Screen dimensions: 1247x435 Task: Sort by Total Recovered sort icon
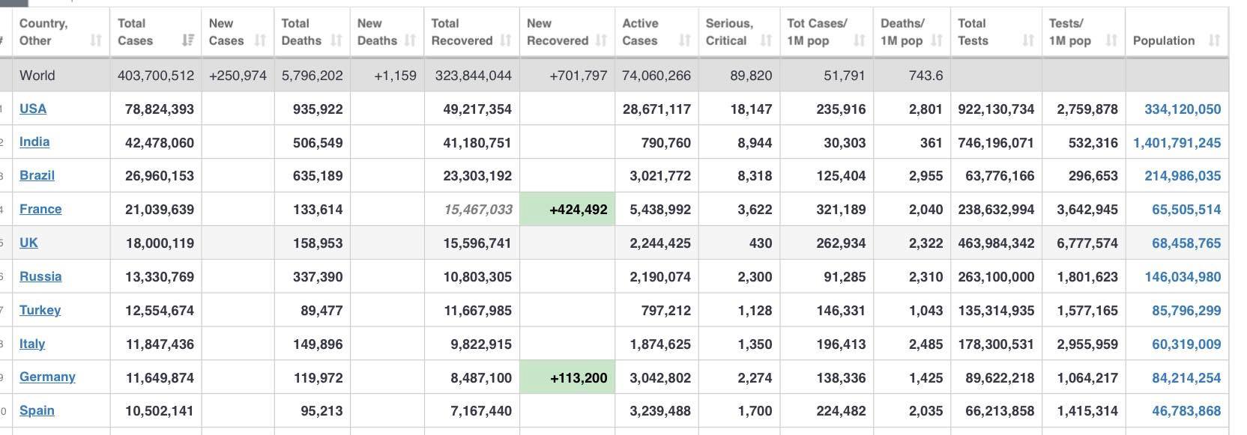pos(506,40)
